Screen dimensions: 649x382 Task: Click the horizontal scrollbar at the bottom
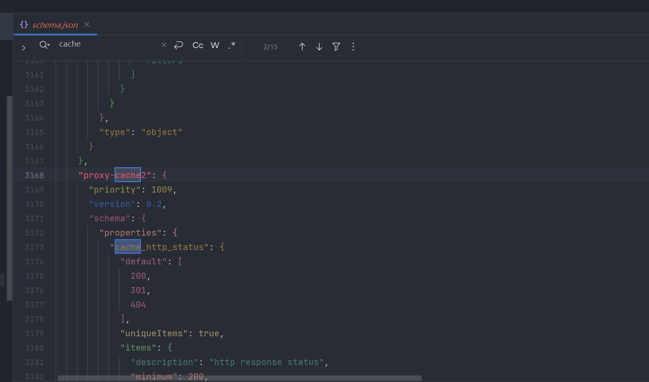[x=239, y=378]
